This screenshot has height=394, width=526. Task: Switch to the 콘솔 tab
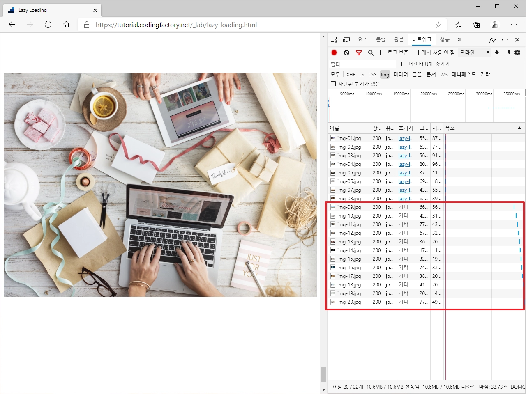coord(381,39)
